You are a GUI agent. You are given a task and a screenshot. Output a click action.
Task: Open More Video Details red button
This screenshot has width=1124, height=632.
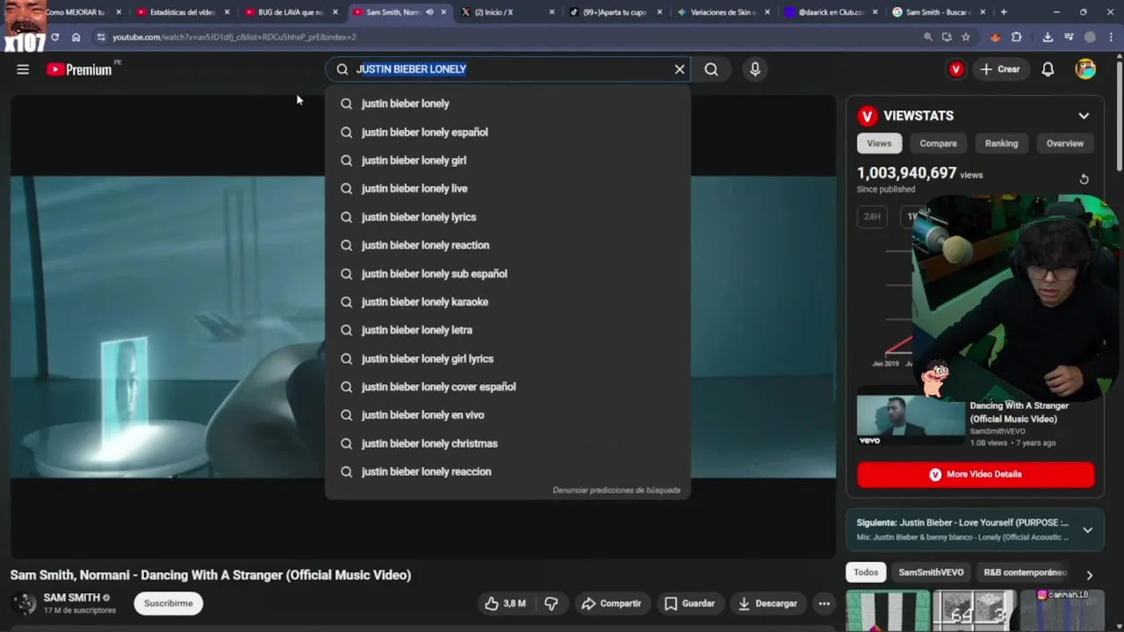coord(976,474)
